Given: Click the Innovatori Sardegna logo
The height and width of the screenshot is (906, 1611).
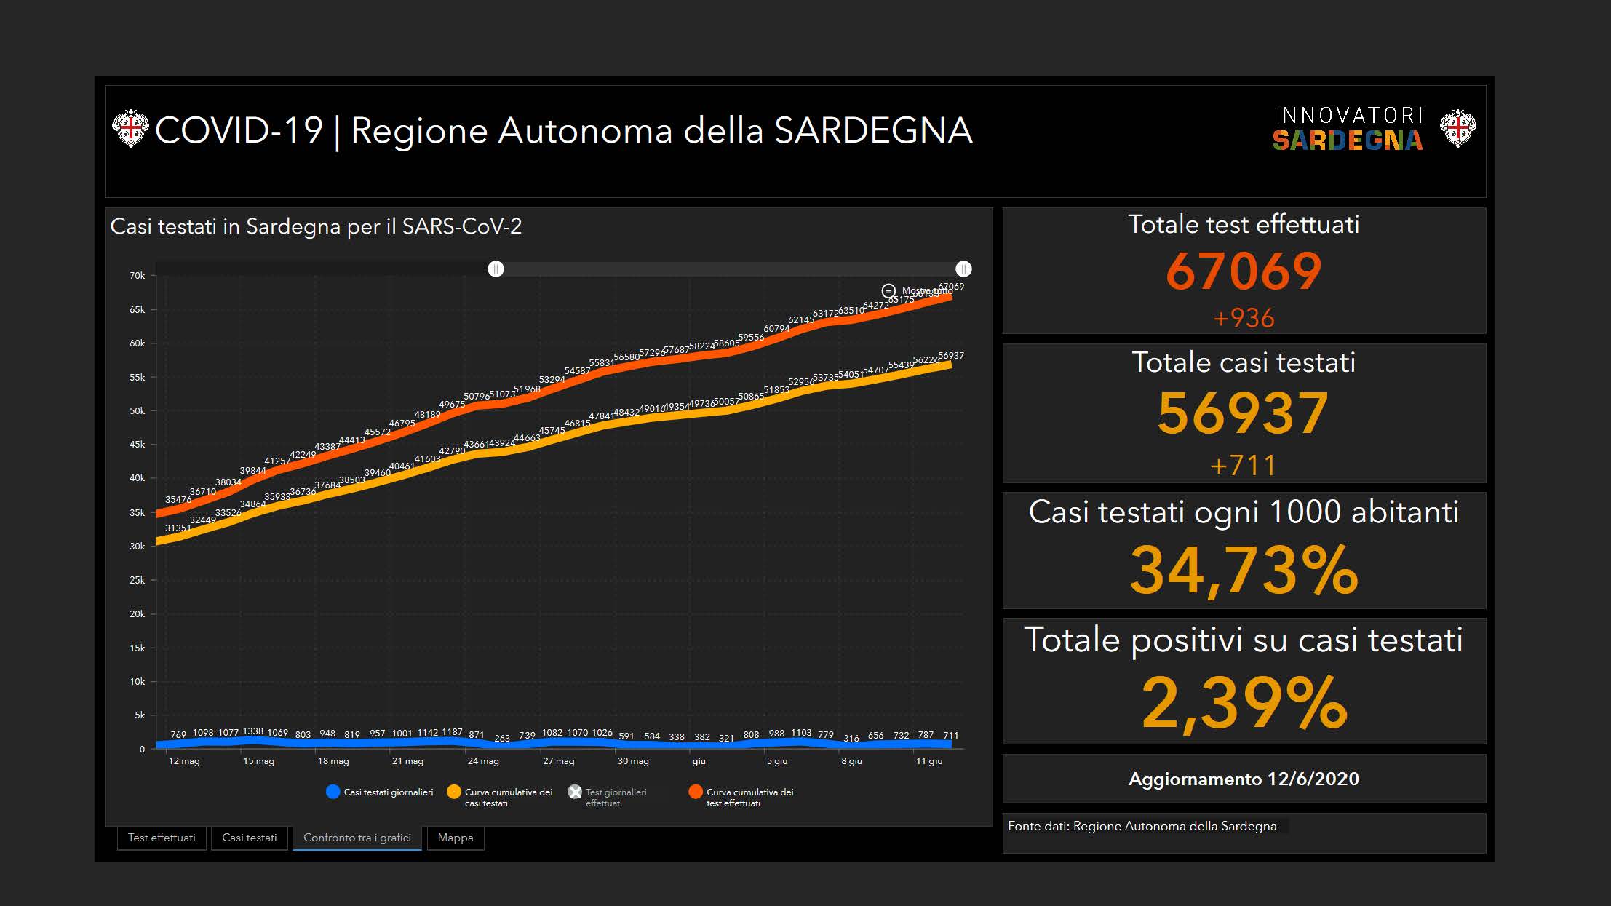Looking at the screenshot, I should 1348,129.
